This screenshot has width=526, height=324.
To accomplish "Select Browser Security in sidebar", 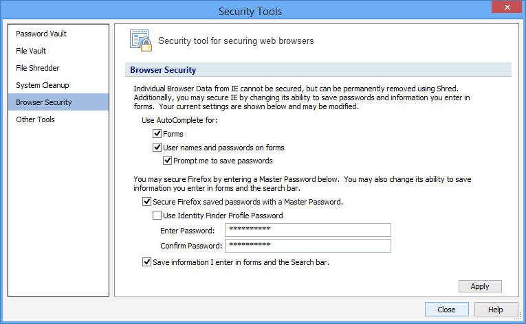I will [44, 102].
